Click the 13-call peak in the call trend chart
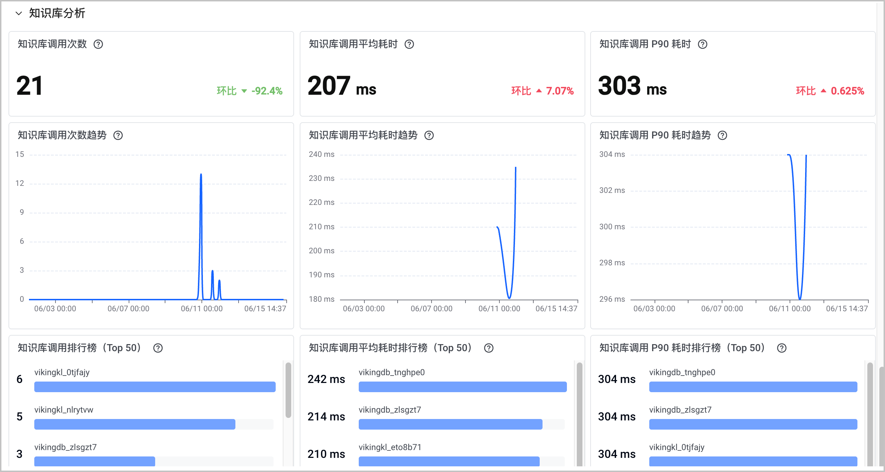Image resolution: width=885 pixels, height=472 pixels. point(201,174)
